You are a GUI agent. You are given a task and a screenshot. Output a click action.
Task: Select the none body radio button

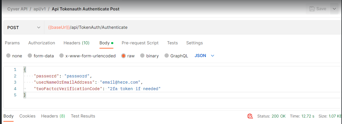pyautogui.click(x=8, y=56)
